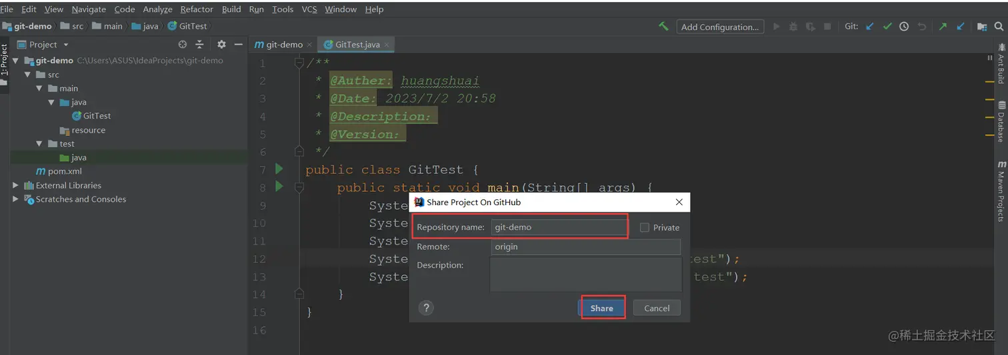
Task: Open the Ant Build tool window
Action: pyautogui.click(x=1001, y=63)
